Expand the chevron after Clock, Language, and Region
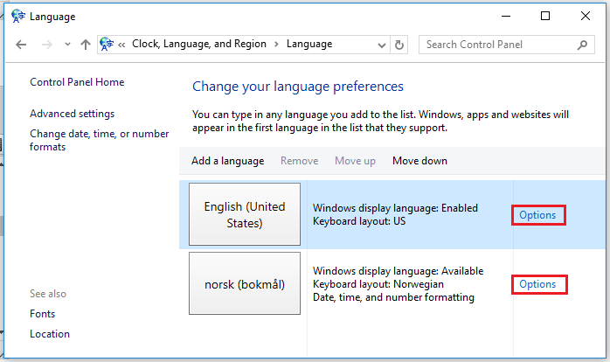The image size is (610, 362). click(x=275, y=45)
